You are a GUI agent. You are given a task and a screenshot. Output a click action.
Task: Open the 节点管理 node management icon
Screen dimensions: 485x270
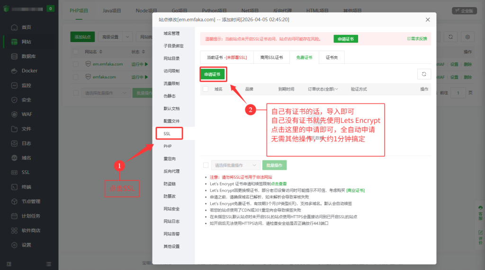pyautogui.click(x=14, y=201)
